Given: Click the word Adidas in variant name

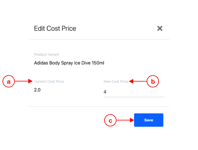Looking at the screenshot, I should pyautogui.click(x=41, y=63).
